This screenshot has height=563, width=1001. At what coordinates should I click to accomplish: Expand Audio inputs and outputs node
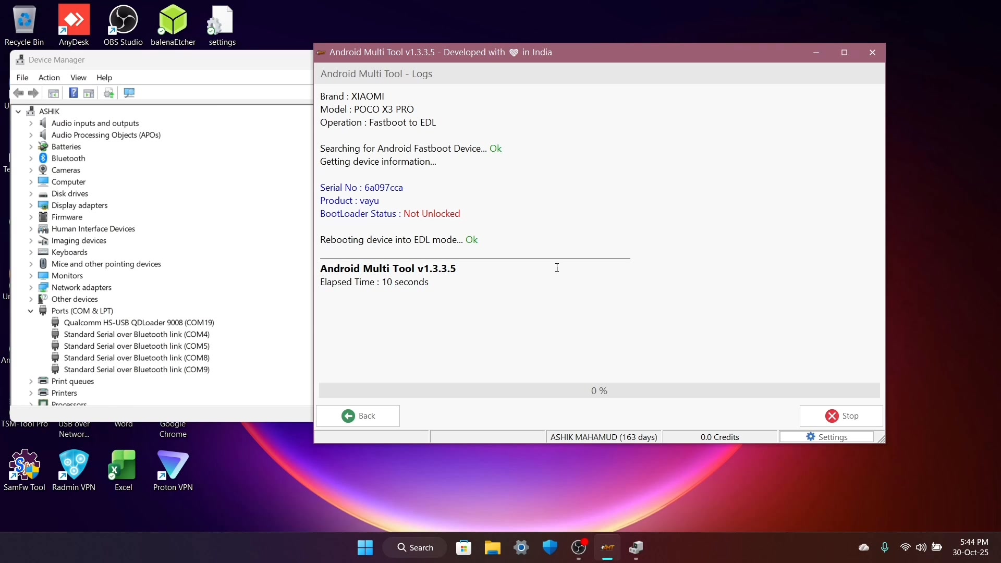(x=31, y=124)
